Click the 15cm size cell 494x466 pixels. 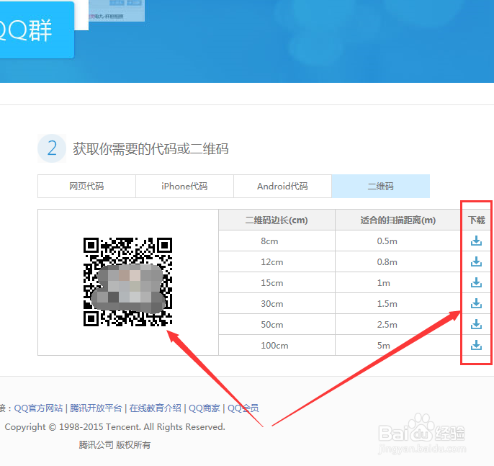[277, 282]
